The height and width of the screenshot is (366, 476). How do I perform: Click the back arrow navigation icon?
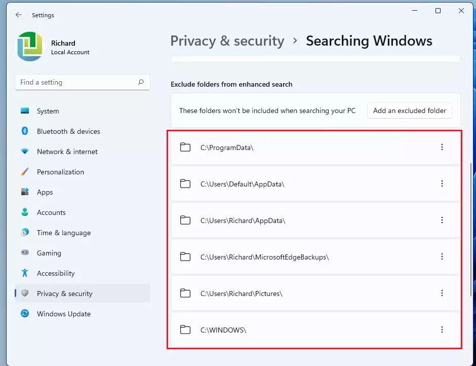pos(18,15)
